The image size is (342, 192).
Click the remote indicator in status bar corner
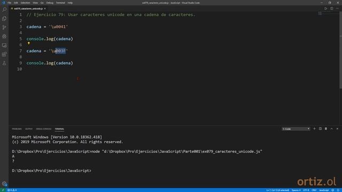(3, 190)
